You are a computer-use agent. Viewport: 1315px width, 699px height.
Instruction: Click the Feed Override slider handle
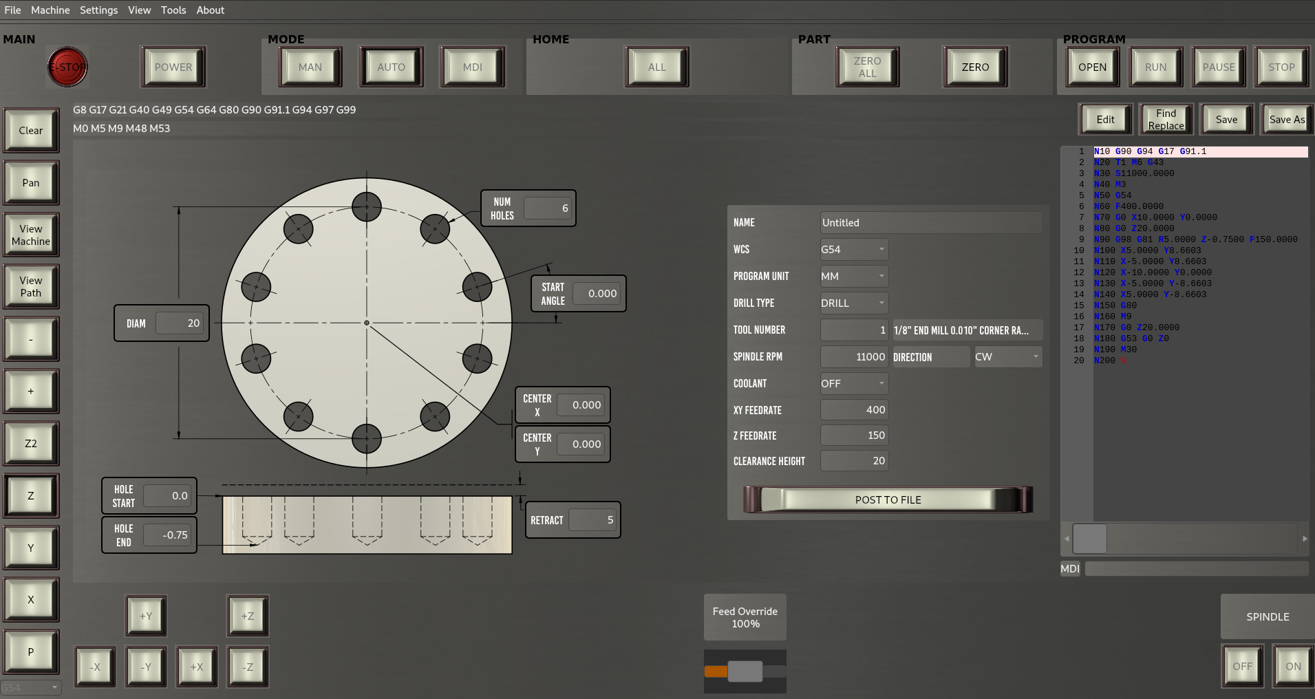click(745, 671)
